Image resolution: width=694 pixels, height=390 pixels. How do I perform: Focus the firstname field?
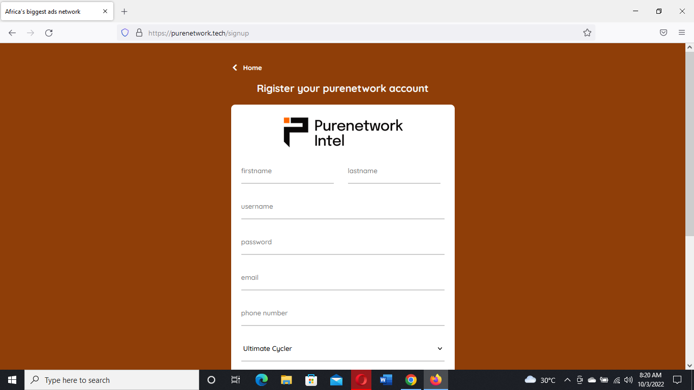tap(288, 171)
